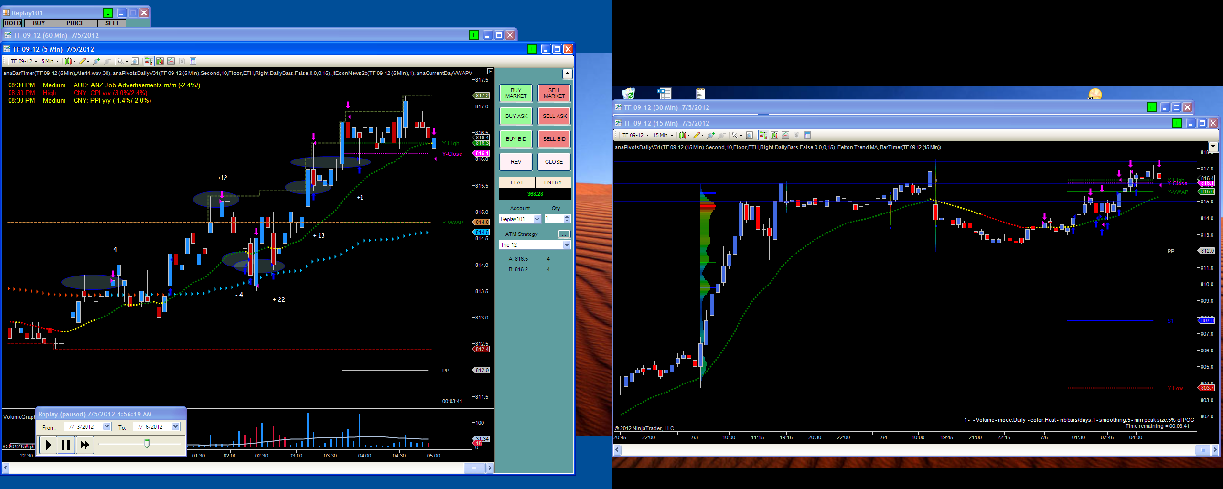Open ATM Strategy ellipsis settings button
This screenshot has width=1223, height=489.
[x=564, y=234]
